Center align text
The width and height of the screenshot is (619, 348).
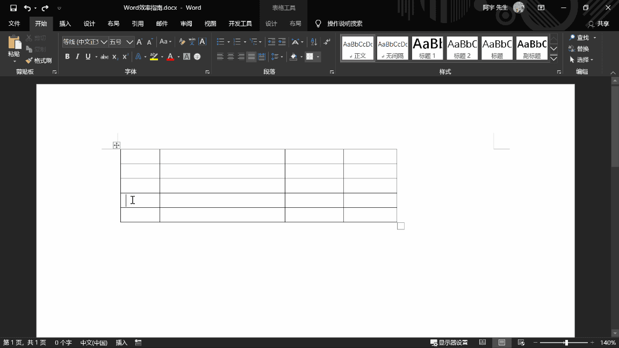pos(231,57)
